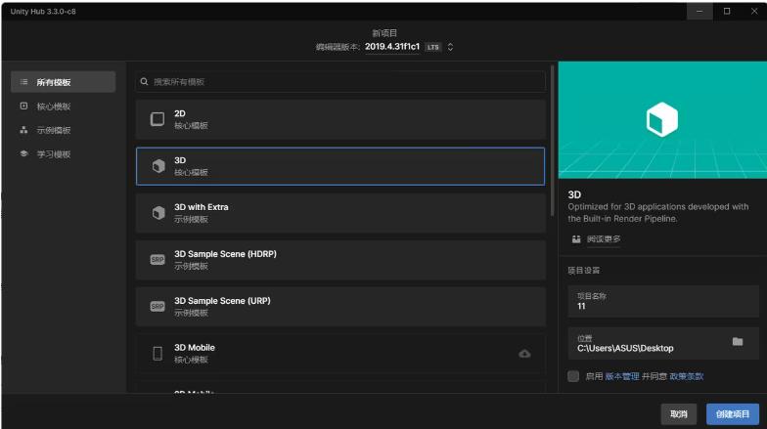The height and width of the screenshot is (429, 767).
Task: Click the SRP icon for HDRP template
Action: pos(158,260)
